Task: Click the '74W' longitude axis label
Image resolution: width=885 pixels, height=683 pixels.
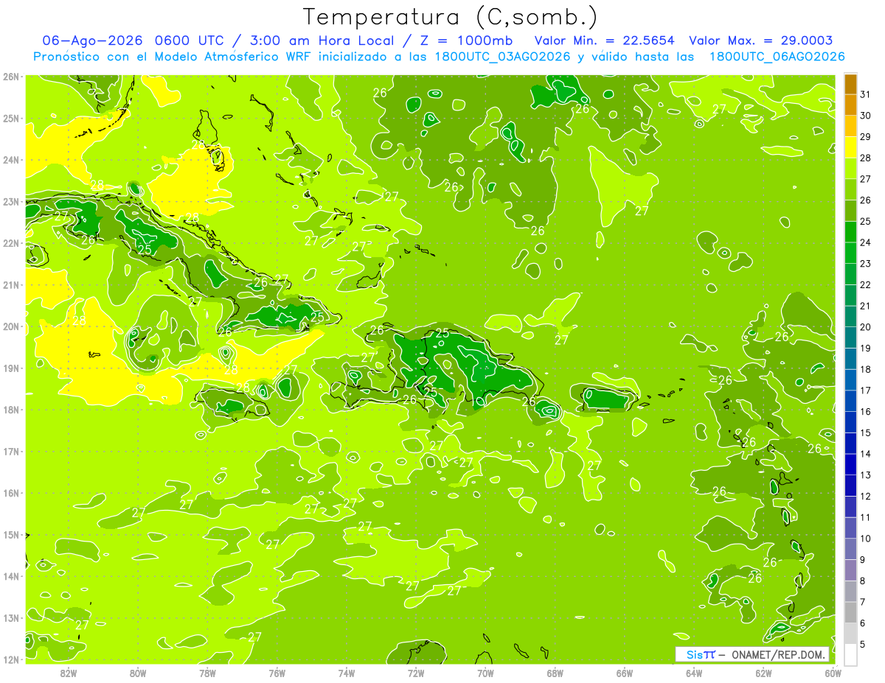Action: (x=347, y=673)
